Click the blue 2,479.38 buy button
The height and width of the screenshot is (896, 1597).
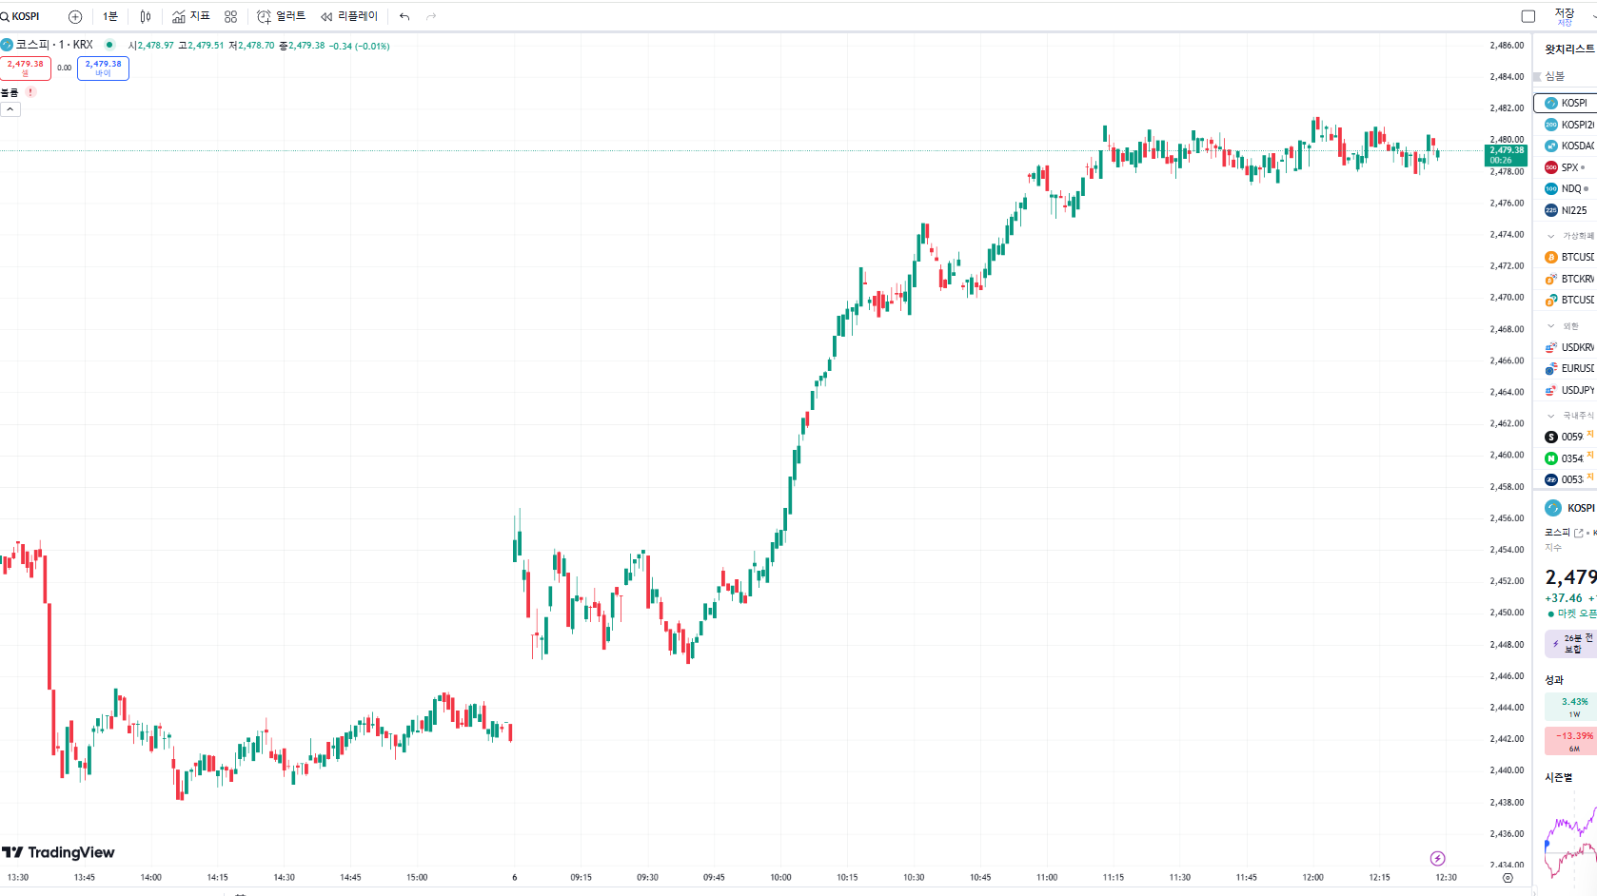pos(103,68)
